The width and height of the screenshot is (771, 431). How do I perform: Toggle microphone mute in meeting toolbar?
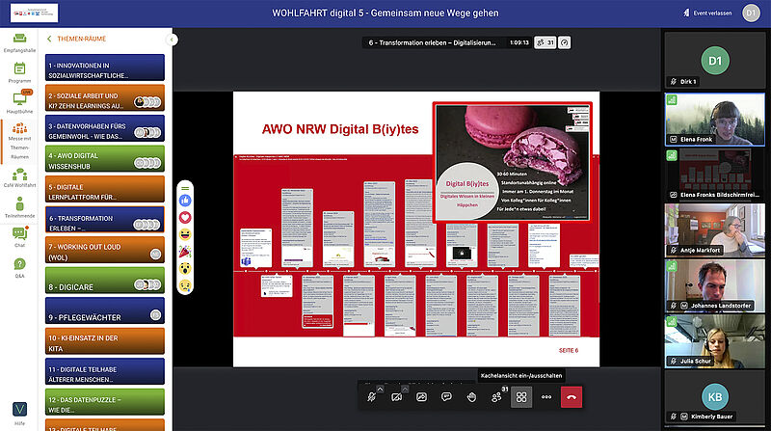(371, 396)
